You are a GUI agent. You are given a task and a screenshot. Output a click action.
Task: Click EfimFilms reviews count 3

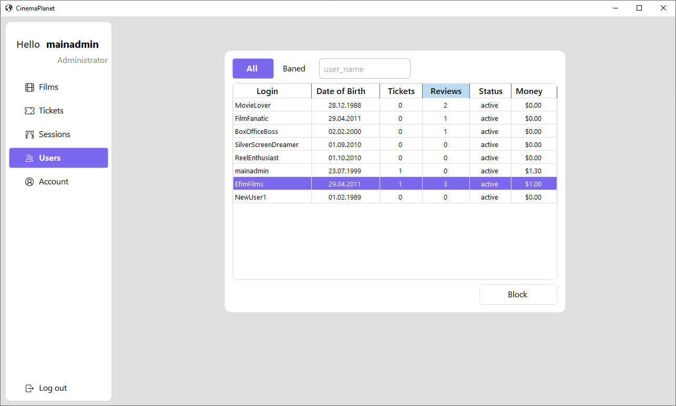(x=446, y=184)
